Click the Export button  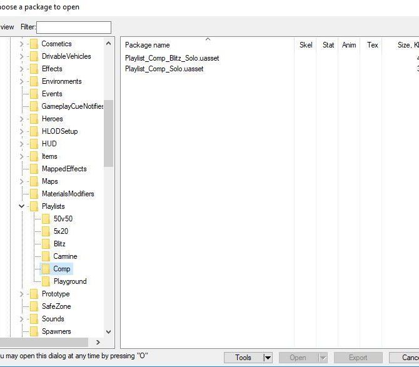[358, 358]
